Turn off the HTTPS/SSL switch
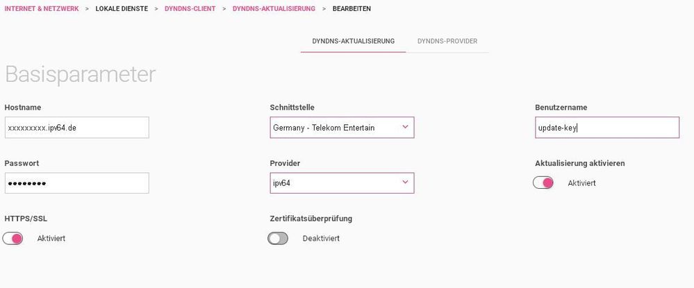The height and width of the screenshot is (288, 694). pos(13,239)
